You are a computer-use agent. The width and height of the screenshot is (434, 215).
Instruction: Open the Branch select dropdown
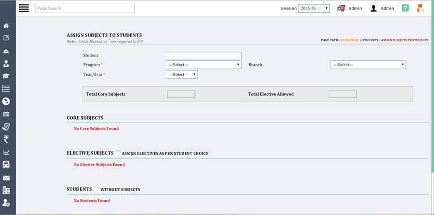tap(368, 65)
